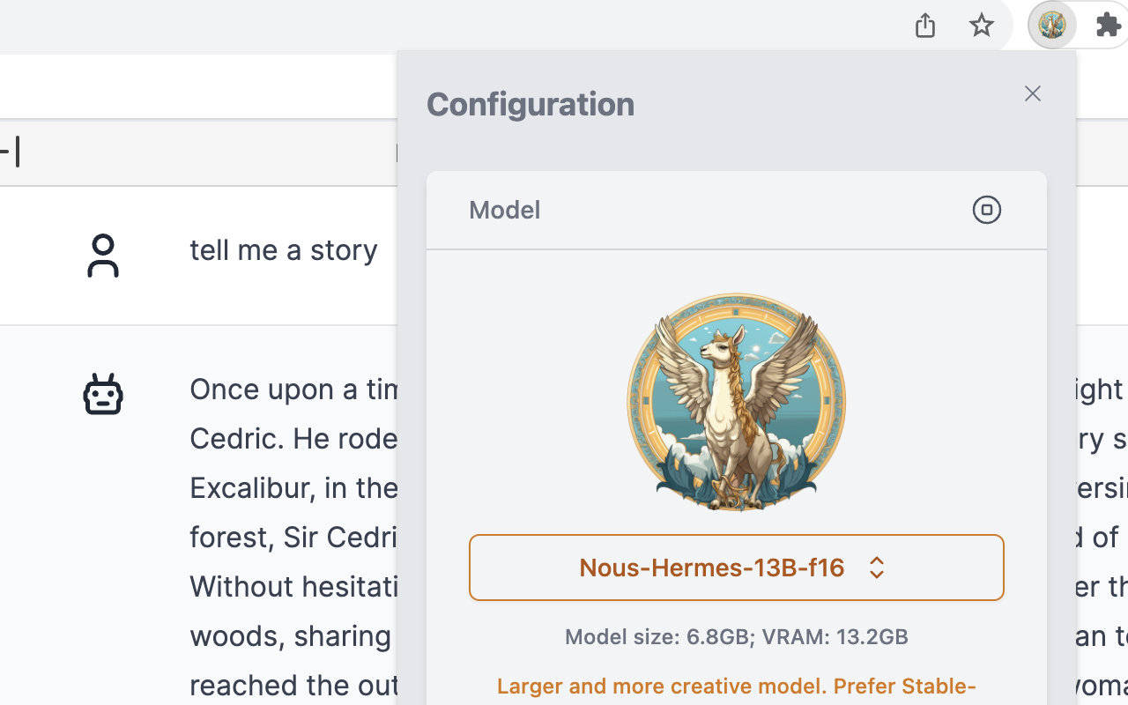The height and width of the screenshot is (705, 1128).
Task: Click the Configuration heading
Action: tap(531, 104)
